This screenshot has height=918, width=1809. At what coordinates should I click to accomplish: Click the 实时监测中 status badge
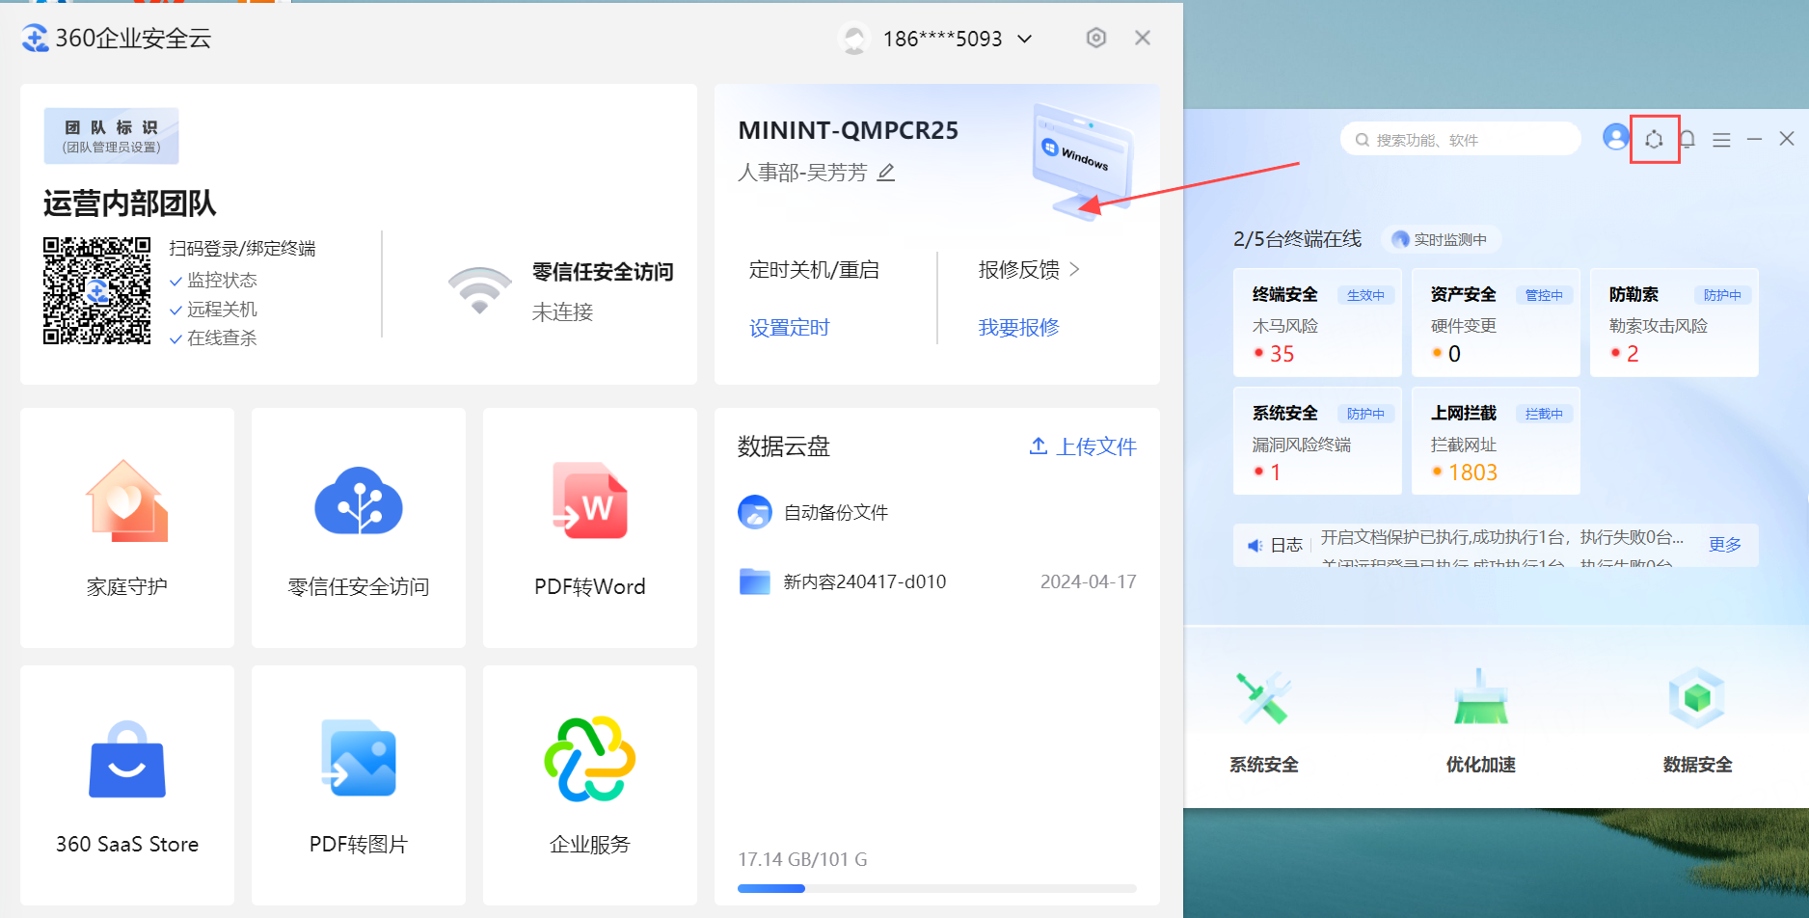tap(1440, 239)
